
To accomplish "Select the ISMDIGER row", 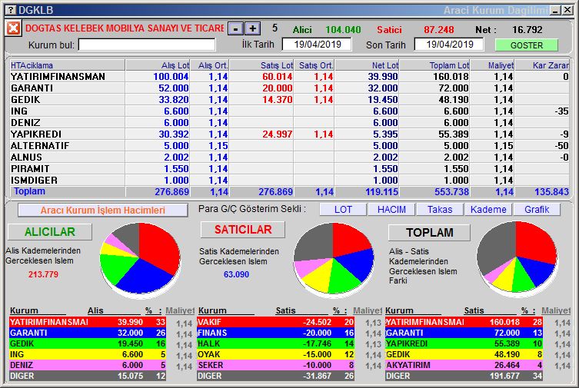I will pos(289,180).
